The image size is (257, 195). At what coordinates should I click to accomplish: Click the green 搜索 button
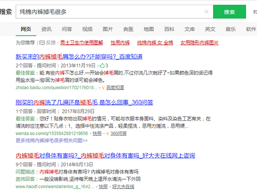[230, 12]
